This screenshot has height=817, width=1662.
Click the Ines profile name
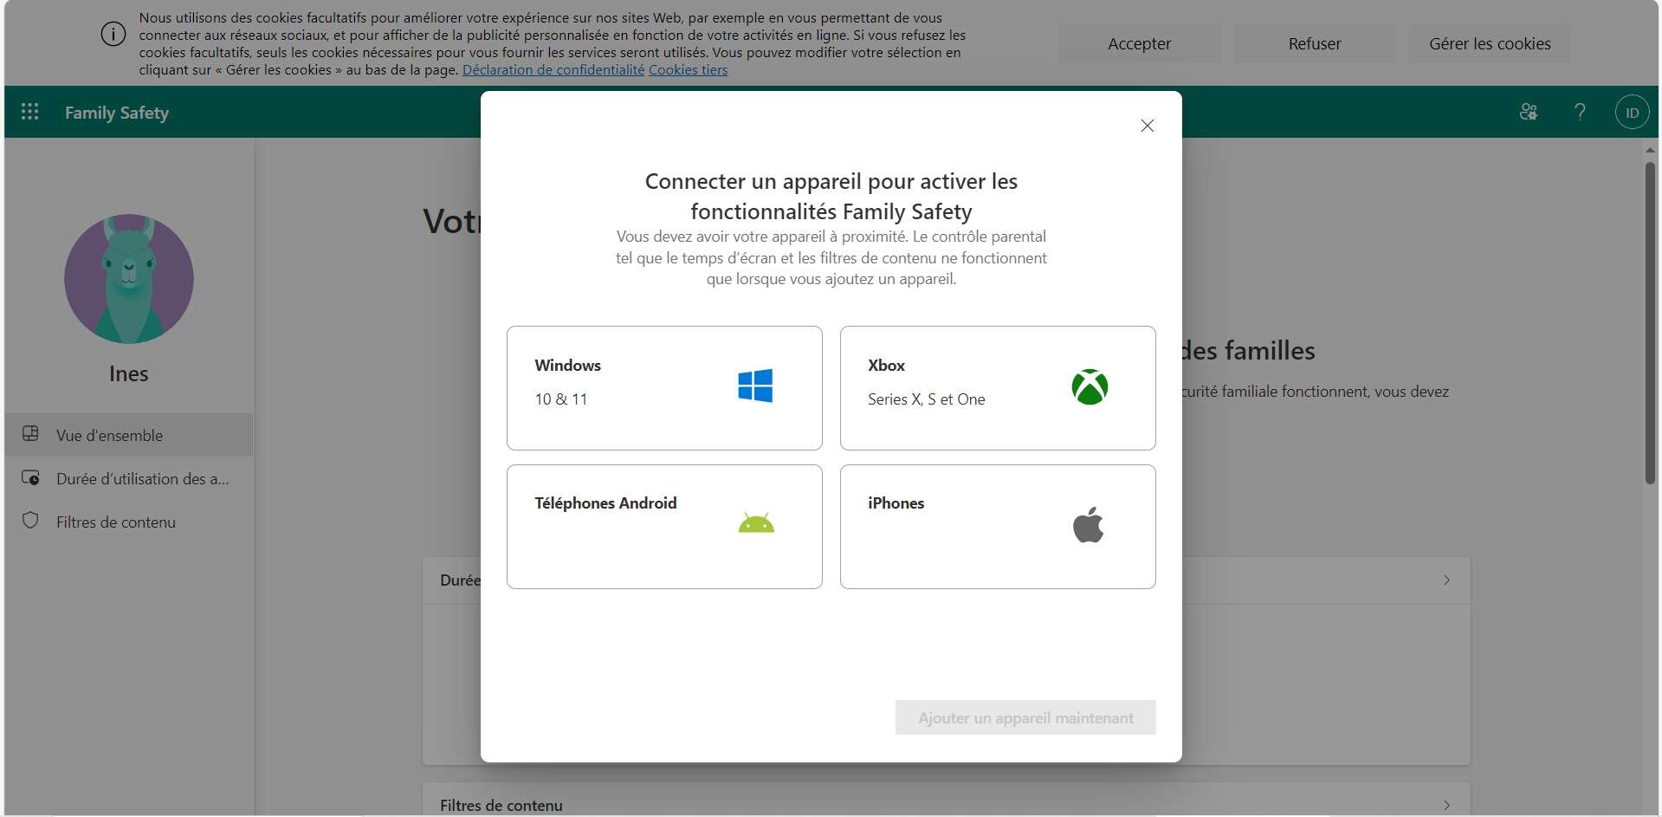tap(129, 373)
